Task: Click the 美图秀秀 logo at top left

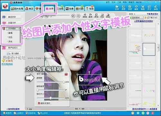Action: (x=5, y=6)
